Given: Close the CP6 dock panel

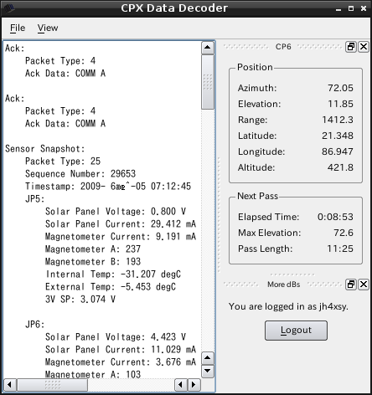Looking at the screenshot, I should 364,47.
